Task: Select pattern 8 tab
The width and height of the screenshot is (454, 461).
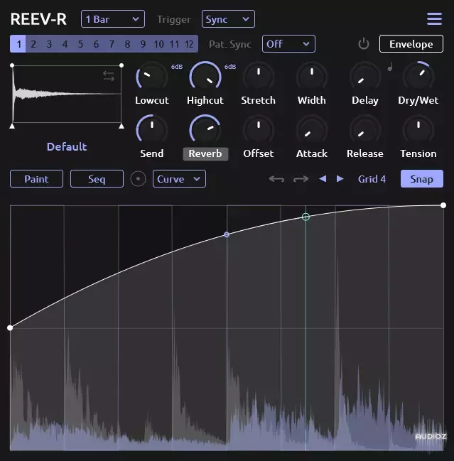Action: (127, 44)
